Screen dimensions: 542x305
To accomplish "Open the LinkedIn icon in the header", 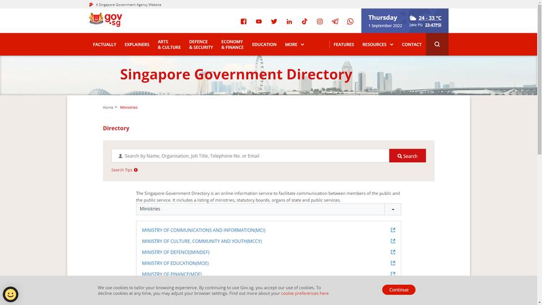I will coord(289,21).
